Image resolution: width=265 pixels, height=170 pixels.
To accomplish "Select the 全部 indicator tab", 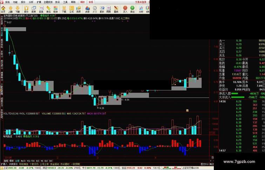I will (x=17, y=161).
